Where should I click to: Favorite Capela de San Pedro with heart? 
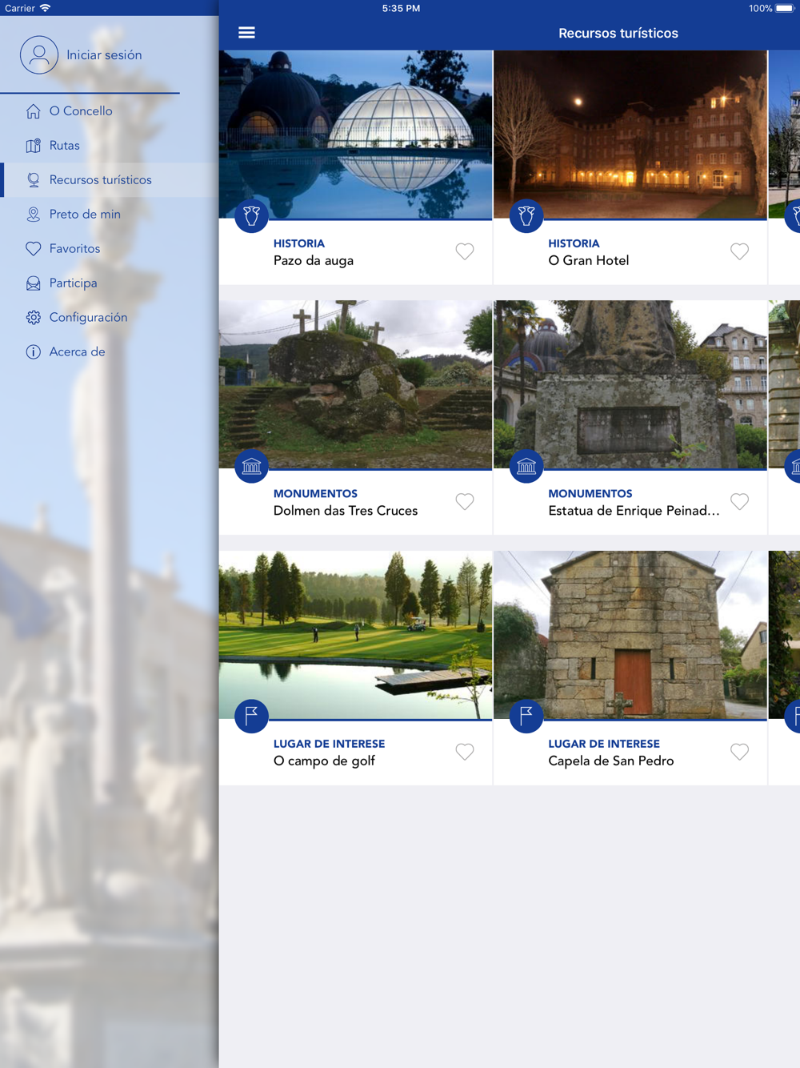point(740,752)
